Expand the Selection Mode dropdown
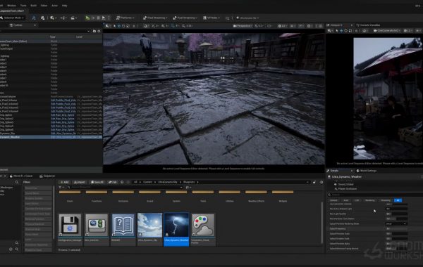 (x=12, y=18)
